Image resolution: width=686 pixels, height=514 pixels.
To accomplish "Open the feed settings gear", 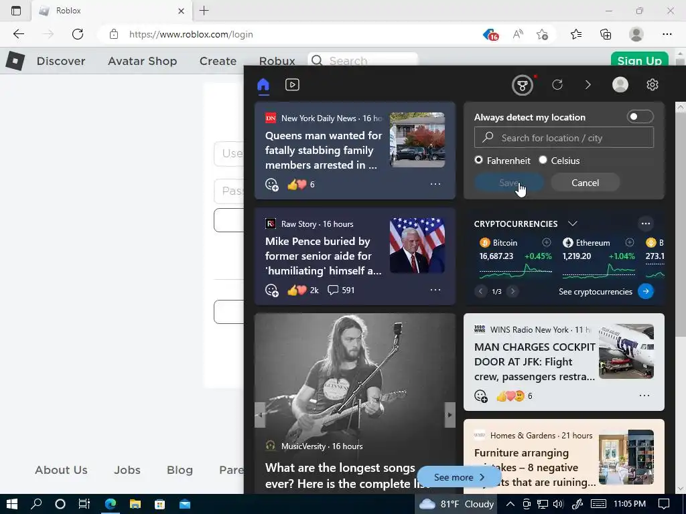I will pos(653,84).
